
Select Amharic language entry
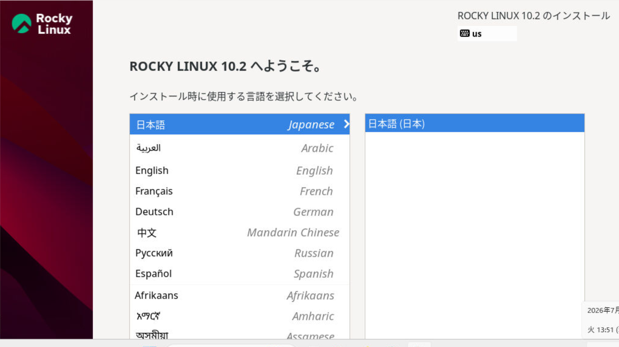[240, 316]
